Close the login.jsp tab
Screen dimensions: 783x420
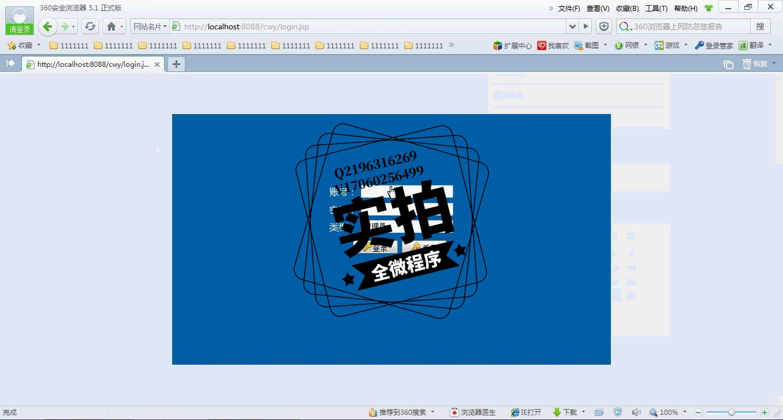coord(157,65)
